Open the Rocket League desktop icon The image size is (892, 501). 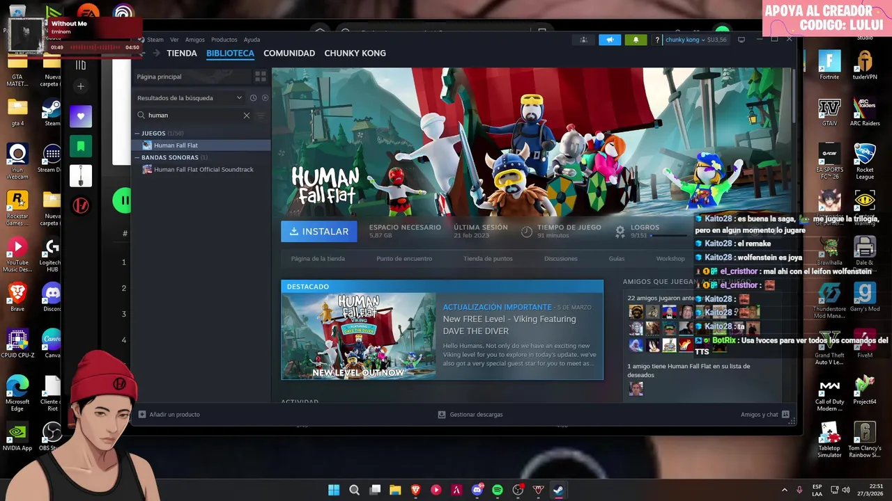(865, 161)
